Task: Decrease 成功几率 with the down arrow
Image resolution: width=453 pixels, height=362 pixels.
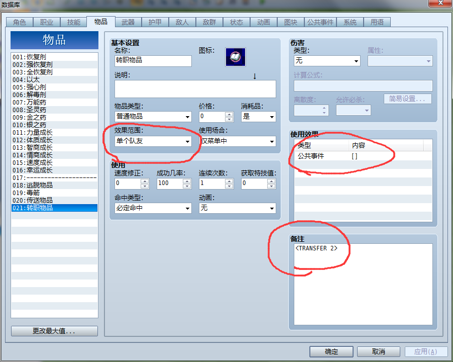Action: tap(187, 186)
